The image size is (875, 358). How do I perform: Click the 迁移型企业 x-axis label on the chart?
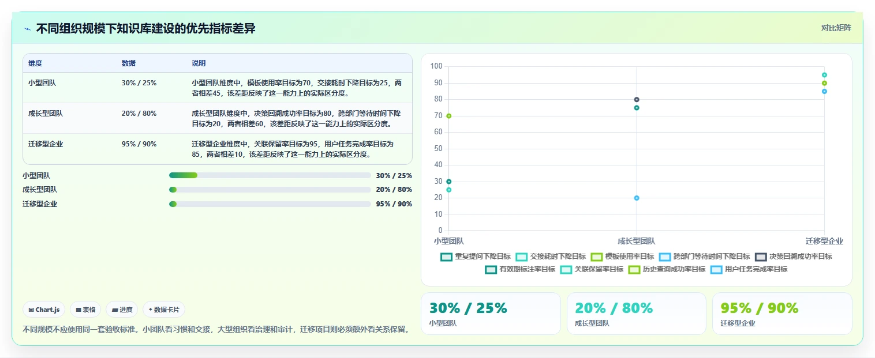(x=824, y=241)
